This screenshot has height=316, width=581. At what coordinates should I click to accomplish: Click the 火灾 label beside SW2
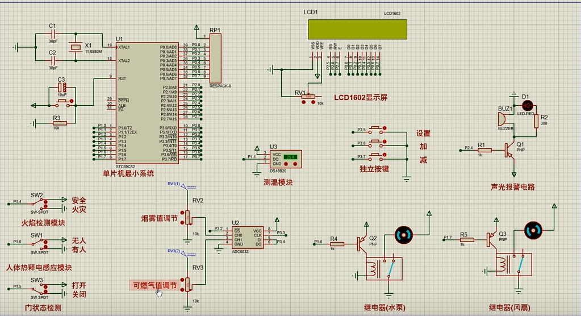tap(79, 209)
